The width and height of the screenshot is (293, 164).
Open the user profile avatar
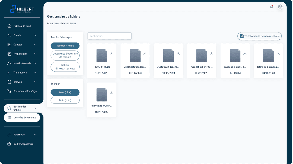click(x=280, y=7)
